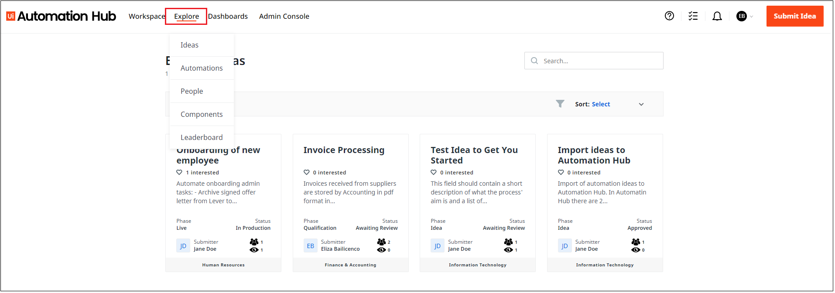Click submitter name Eliza Bailicenco

(340, 249)
